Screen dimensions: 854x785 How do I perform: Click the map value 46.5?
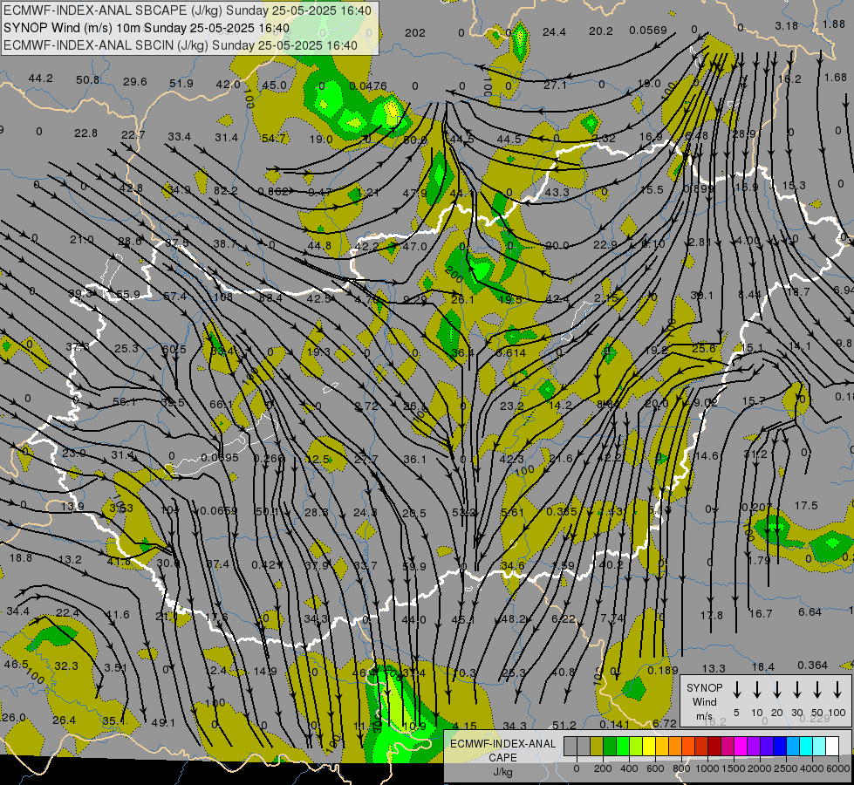16,664
